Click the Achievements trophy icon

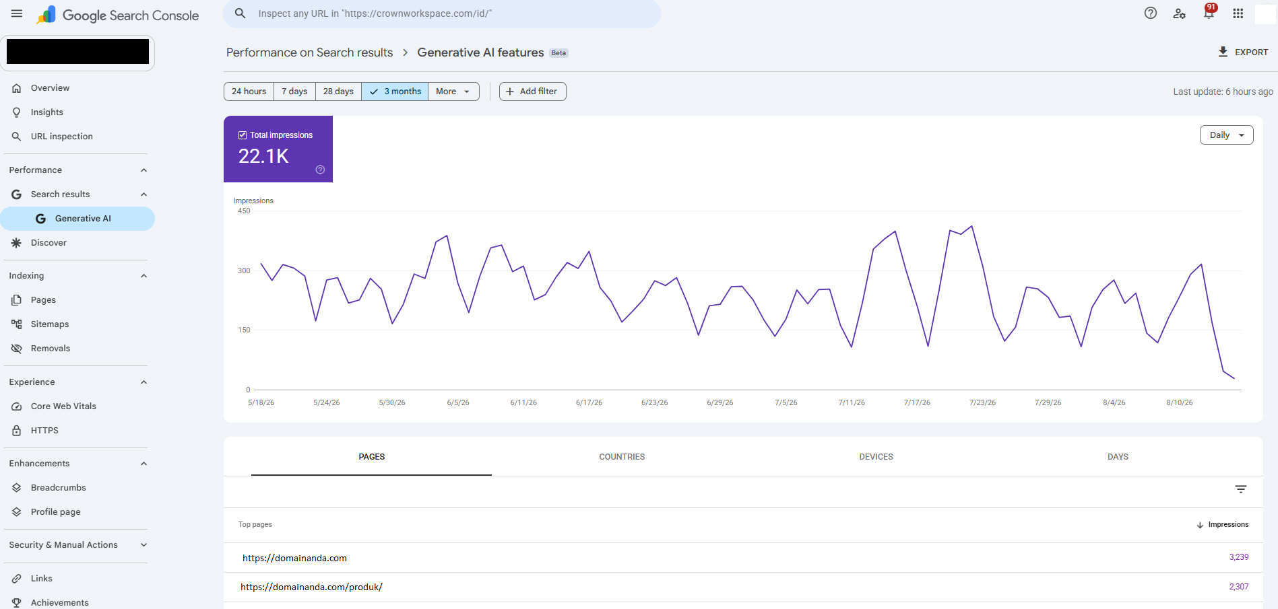17,603
